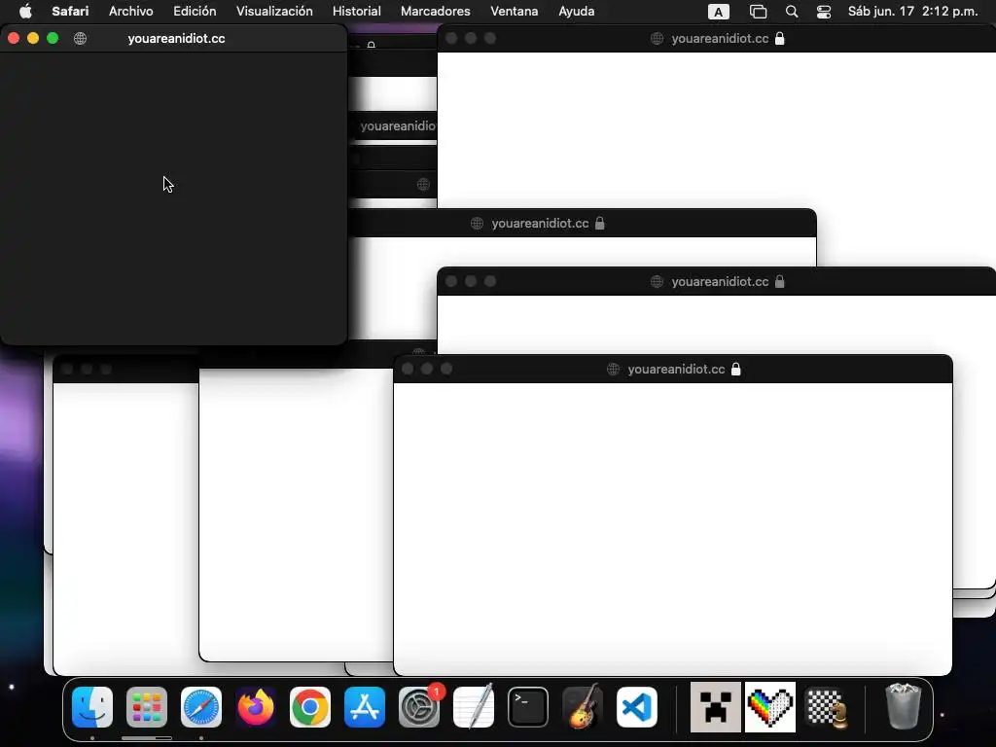Open Launchpad from the Dock
This screenshot has width=996, height=747.
tap(147, 707)
